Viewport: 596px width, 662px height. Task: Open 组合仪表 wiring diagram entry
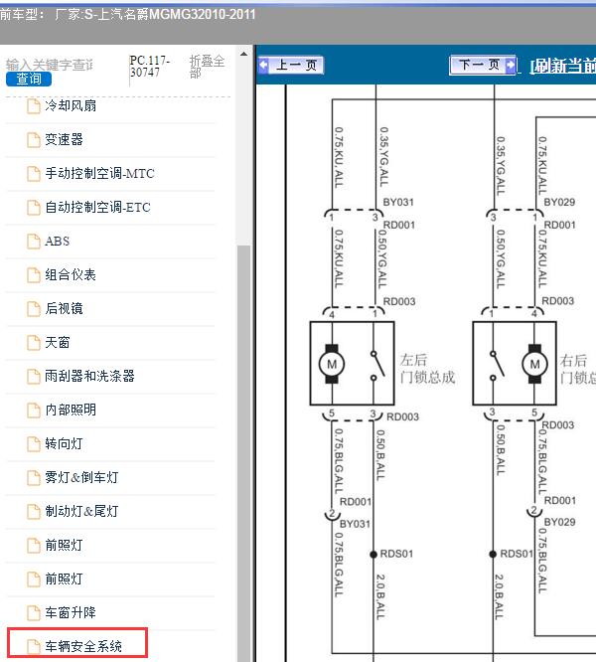pos(71,274)
